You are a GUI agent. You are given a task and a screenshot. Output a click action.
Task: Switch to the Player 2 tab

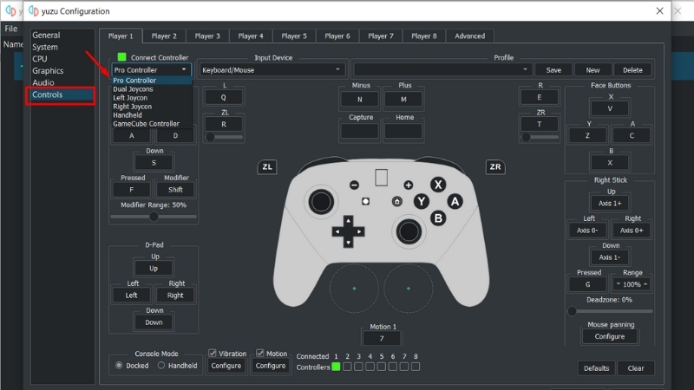[x=164, y=36]
